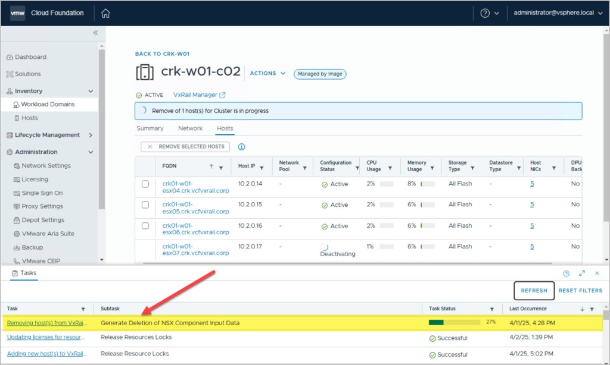Tick the checkbox for host esx06
Image resolution: width=610 pixels, height=365 pixels.
click(x=145, y=226)
